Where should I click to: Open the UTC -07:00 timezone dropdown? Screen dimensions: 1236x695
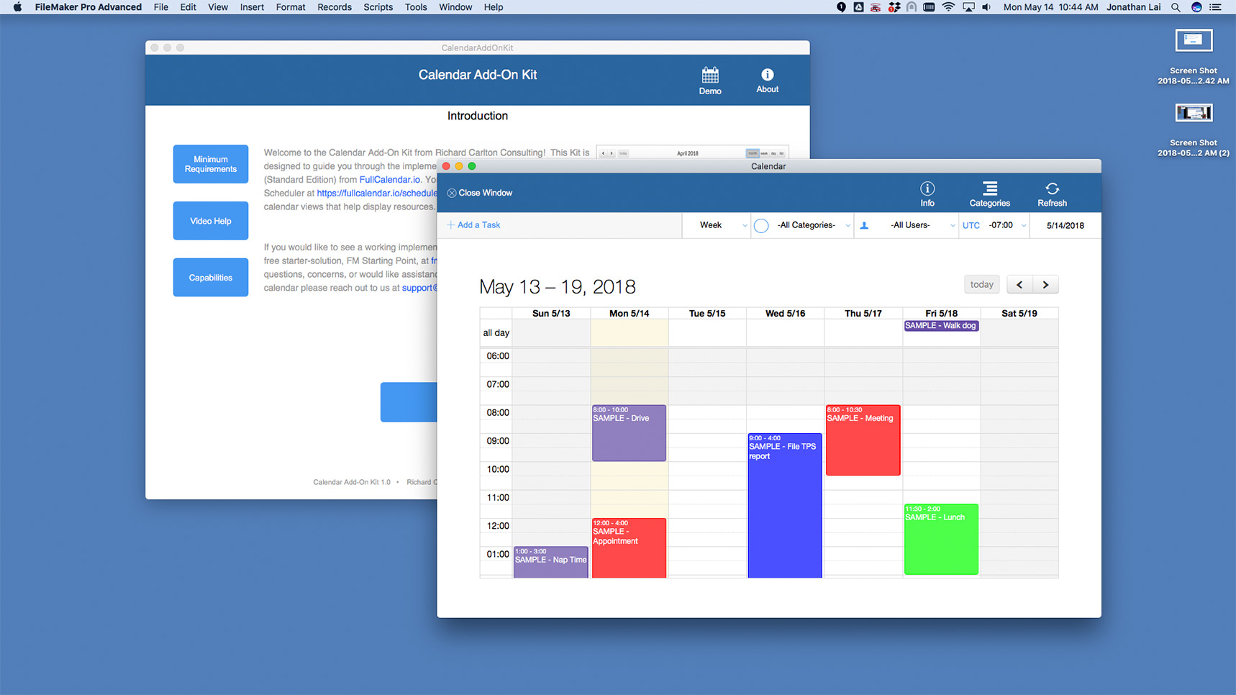pyautogui.click(x=1005, y=226)
